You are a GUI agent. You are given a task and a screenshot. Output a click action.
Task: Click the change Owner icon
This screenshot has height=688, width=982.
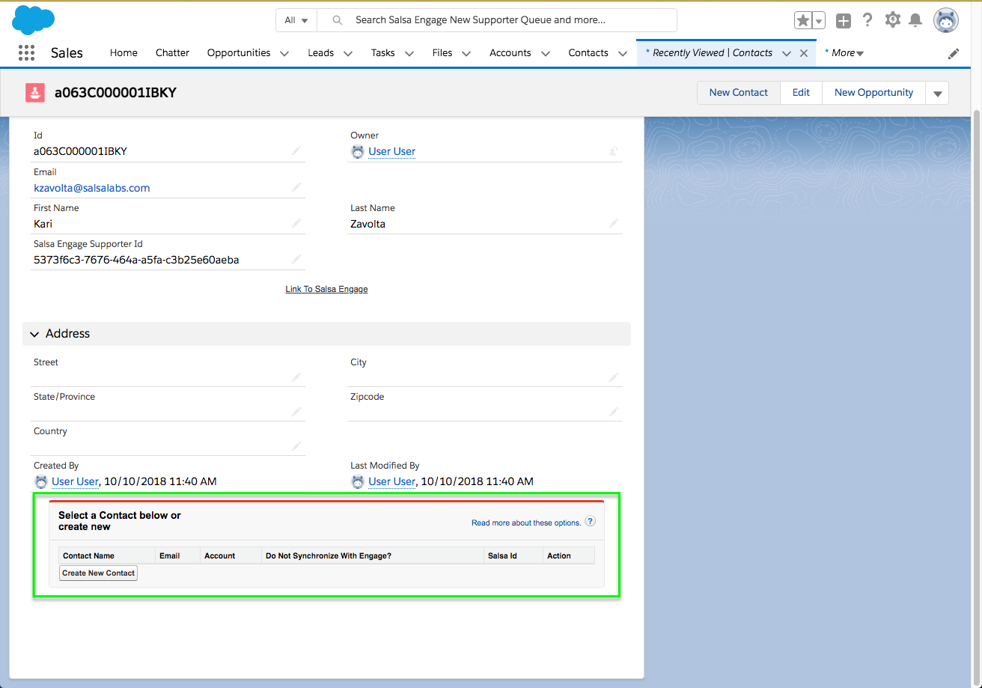(x=614, y=150)
